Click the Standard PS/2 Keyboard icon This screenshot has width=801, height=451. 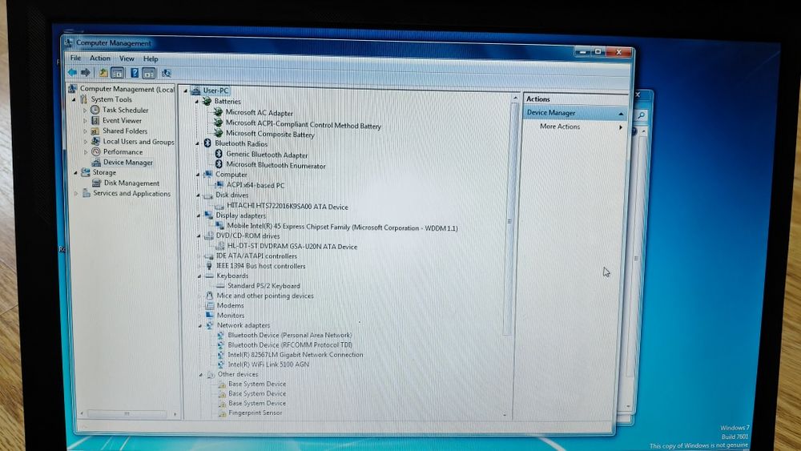(x=220, y=285)
